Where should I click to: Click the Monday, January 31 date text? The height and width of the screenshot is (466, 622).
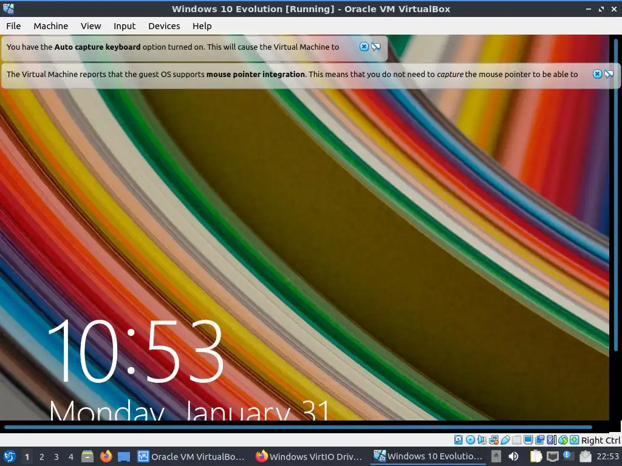pos(190,410)
